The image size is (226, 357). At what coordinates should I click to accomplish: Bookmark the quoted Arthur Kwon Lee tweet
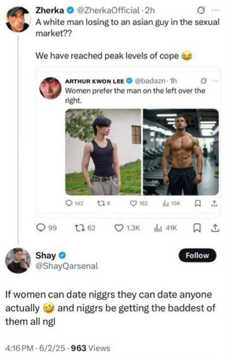198,203
